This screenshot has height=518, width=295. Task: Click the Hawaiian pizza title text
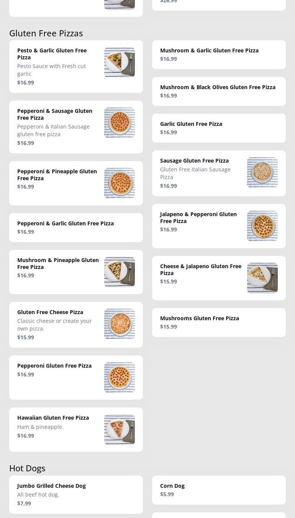[53, 418]
